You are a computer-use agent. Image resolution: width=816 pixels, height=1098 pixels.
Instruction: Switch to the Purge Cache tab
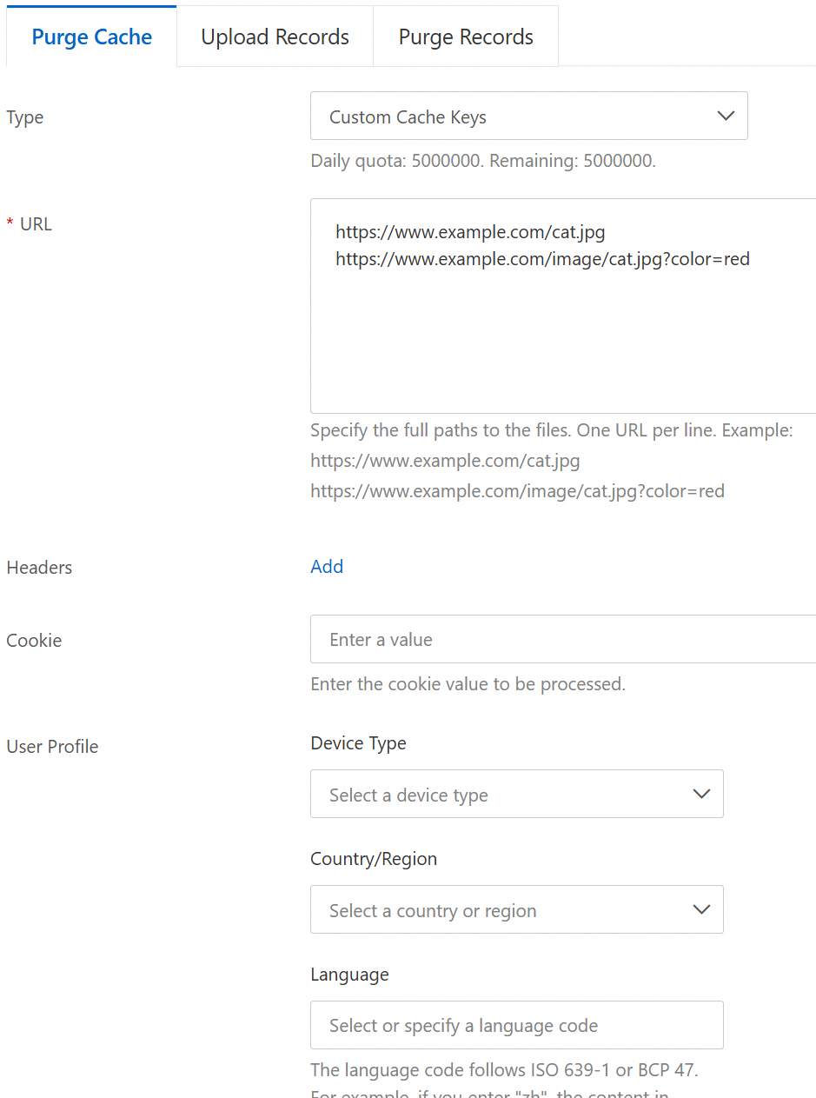pyautogui.click(x=92, y=37)
